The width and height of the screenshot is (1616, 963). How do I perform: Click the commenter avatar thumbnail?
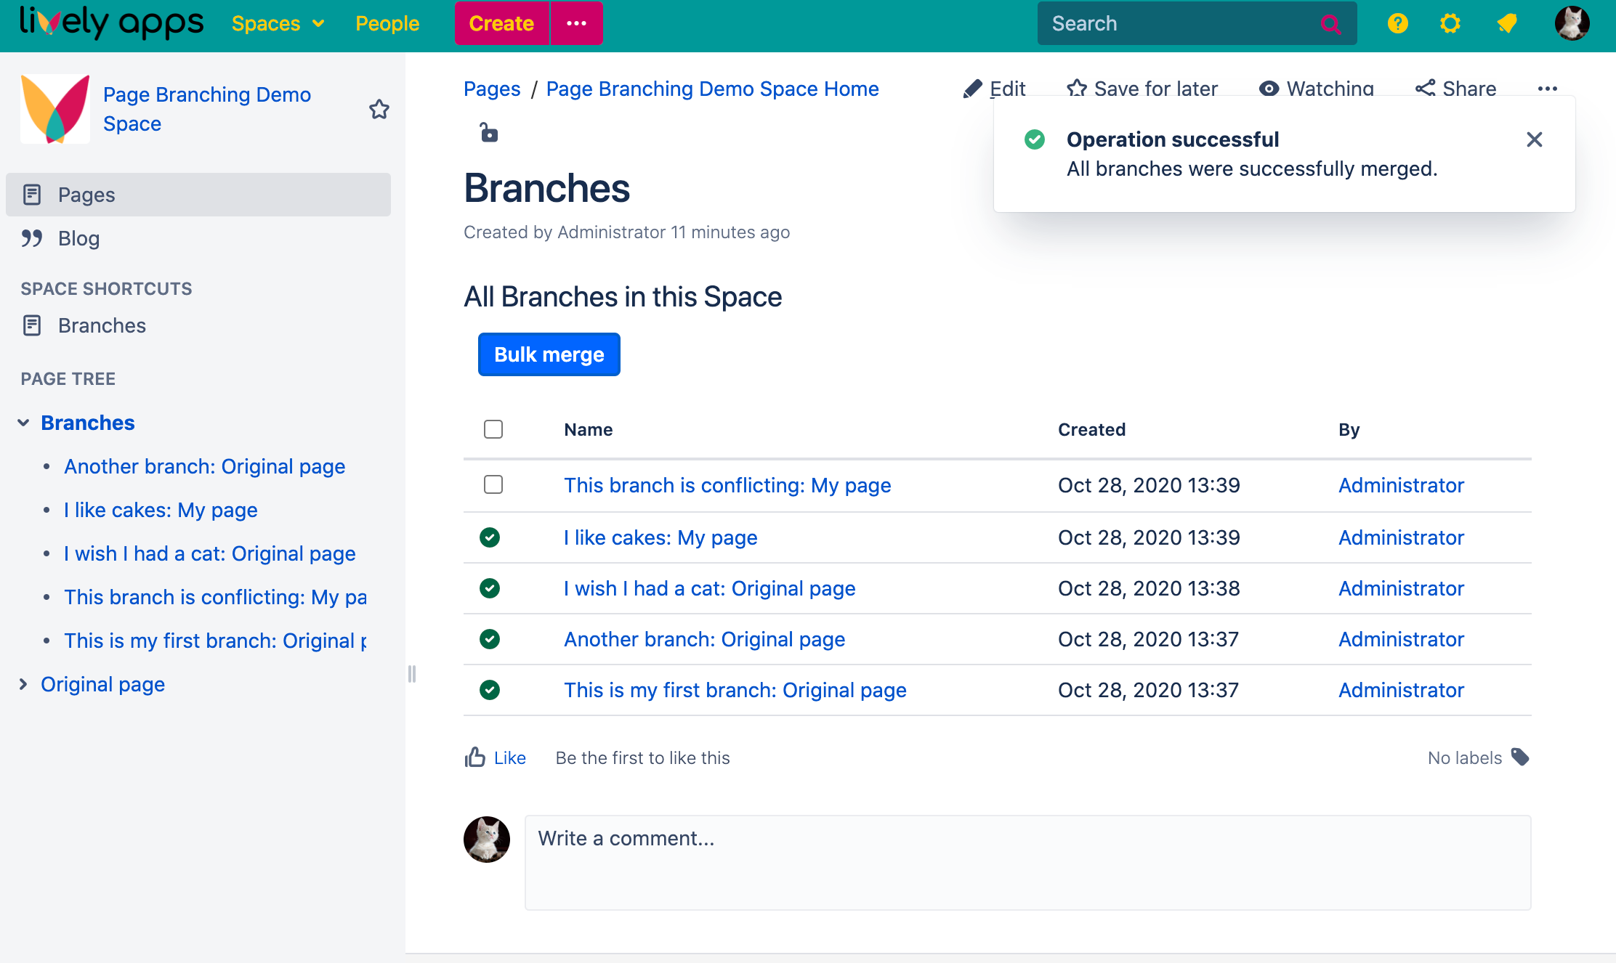click(487, 839)
